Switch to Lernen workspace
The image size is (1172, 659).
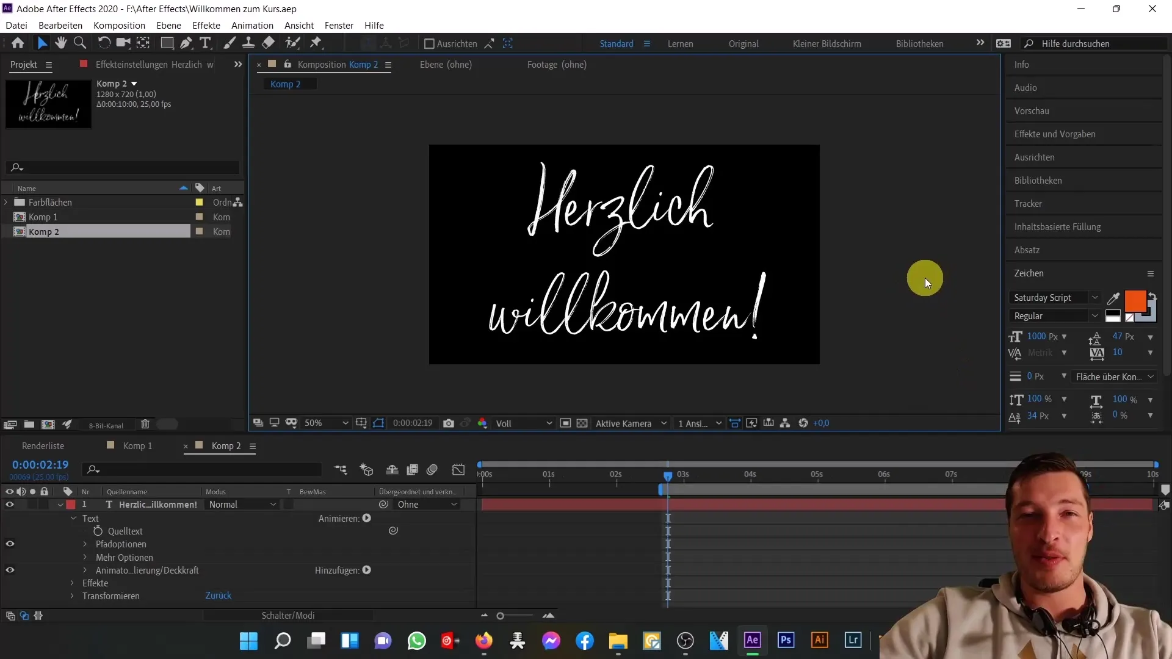680,43
